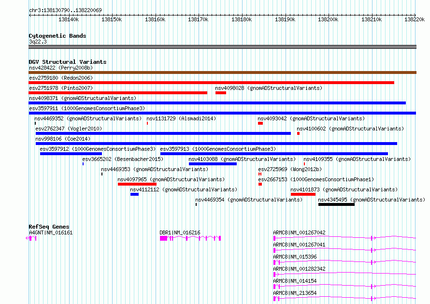Click the 3q22.3 cytogenetic band bar
The height and width of the screenshot is (304, 430).
pyautogui.click(x=222, y=47)
